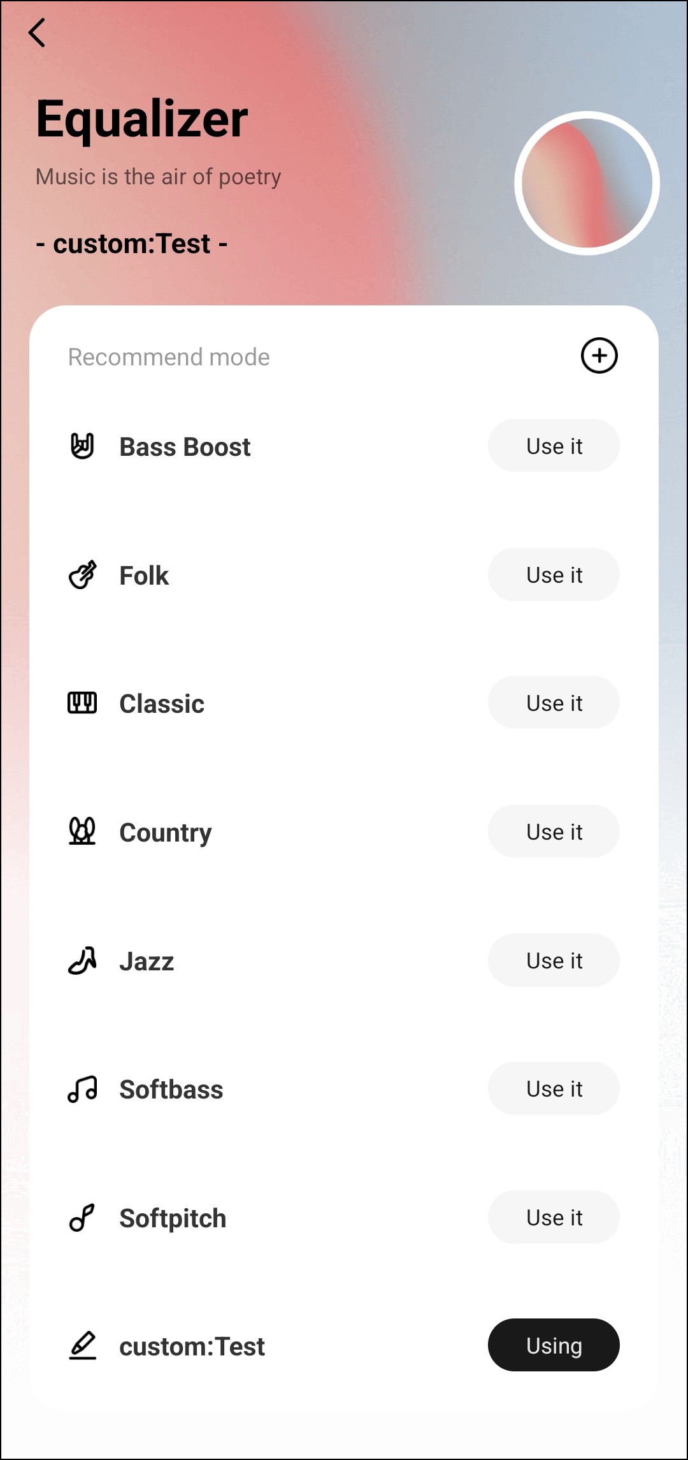The height and width of the screenshot is (1460, 688).
Task: Tap the custom:Test pencil edit icon
Action: [82, 1346]
